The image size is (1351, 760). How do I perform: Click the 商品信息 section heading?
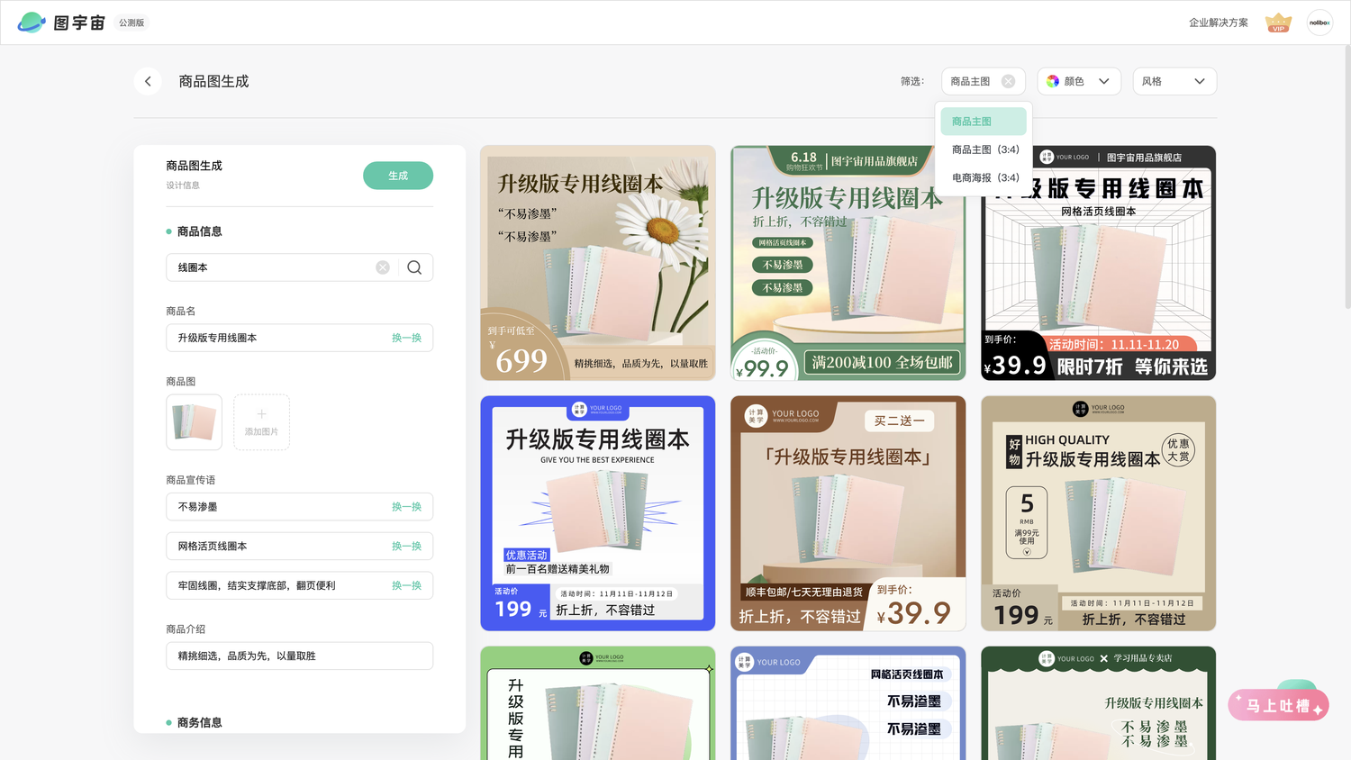(199, 231)
